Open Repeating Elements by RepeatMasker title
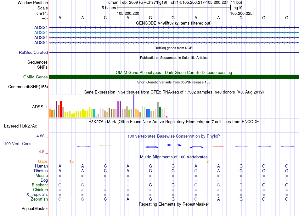 (x=174, y=204)
